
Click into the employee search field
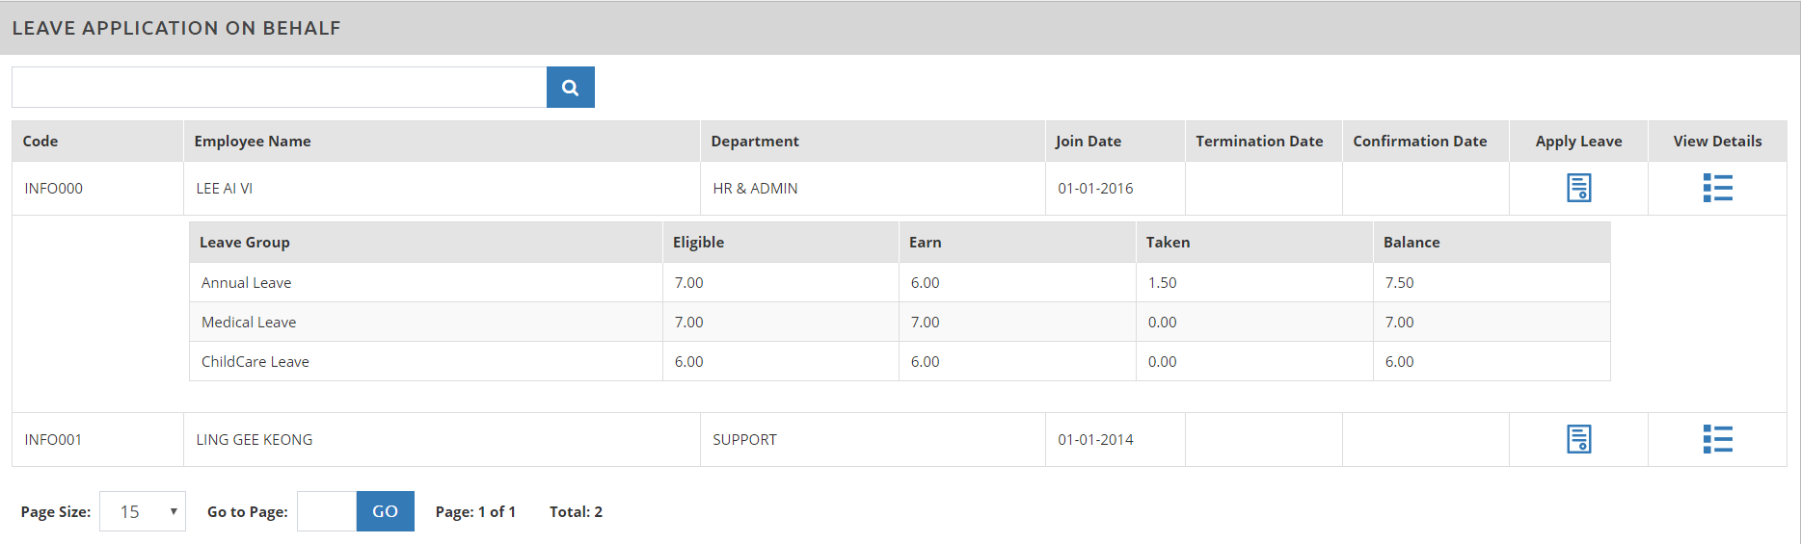pos(279,88)
